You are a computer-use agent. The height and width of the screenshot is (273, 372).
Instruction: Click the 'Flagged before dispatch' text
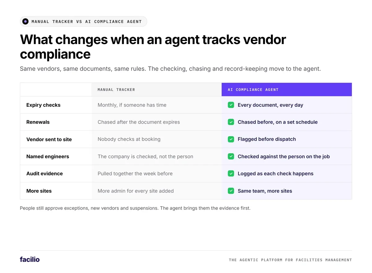267,139
